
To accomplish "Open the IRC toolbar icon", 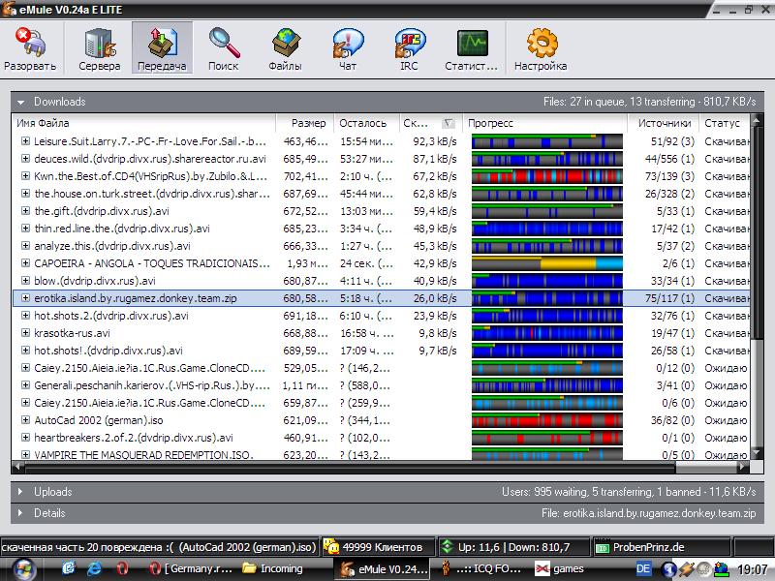I will [409, 43].
